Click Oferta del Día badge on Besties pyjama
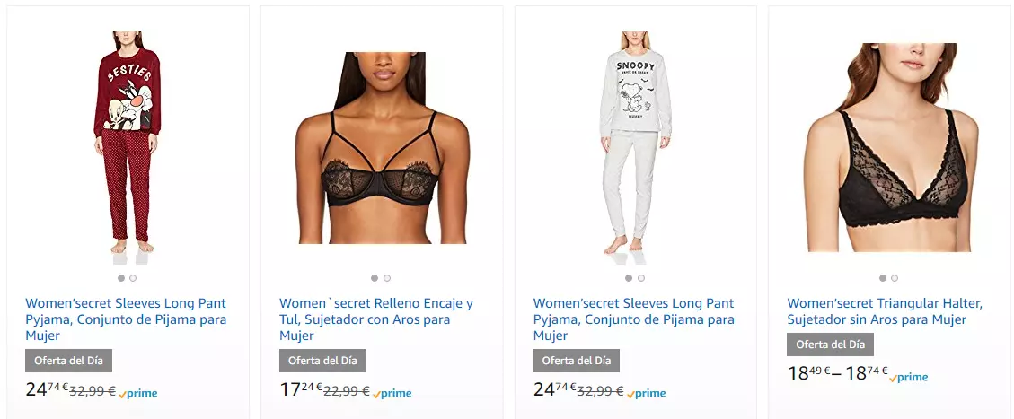The image size is (1014, 419). click(68, 361)
